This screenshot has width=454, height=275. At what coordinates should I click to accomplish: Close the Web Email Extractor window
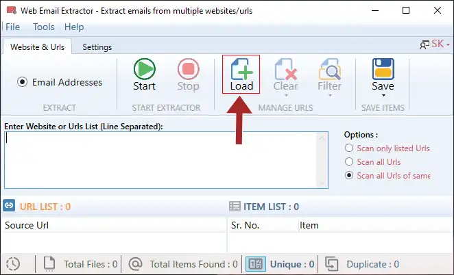pyautogui.click(x=438, y=10)
